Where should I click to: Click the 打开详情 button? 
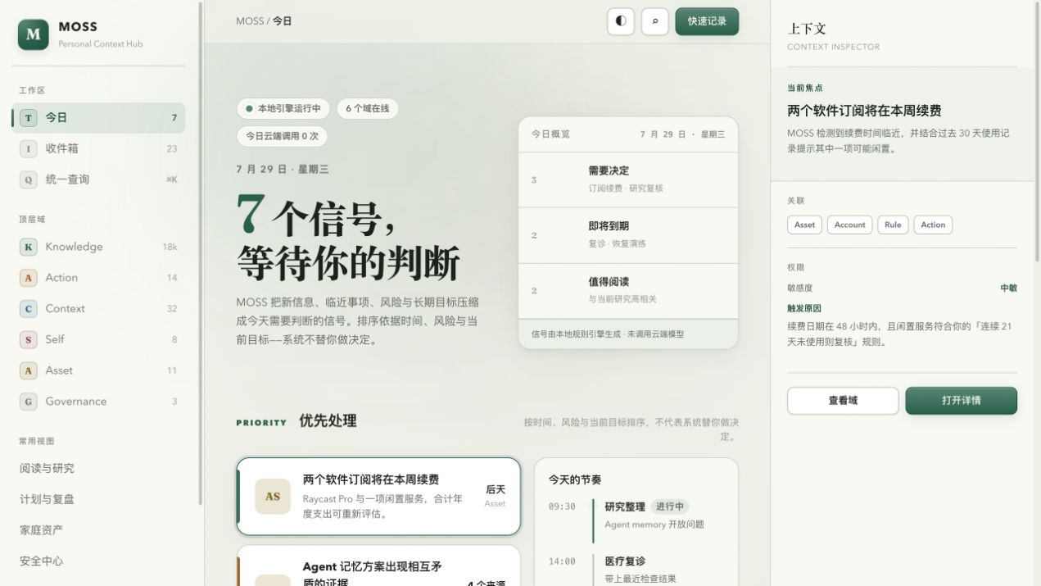point(962,401)
